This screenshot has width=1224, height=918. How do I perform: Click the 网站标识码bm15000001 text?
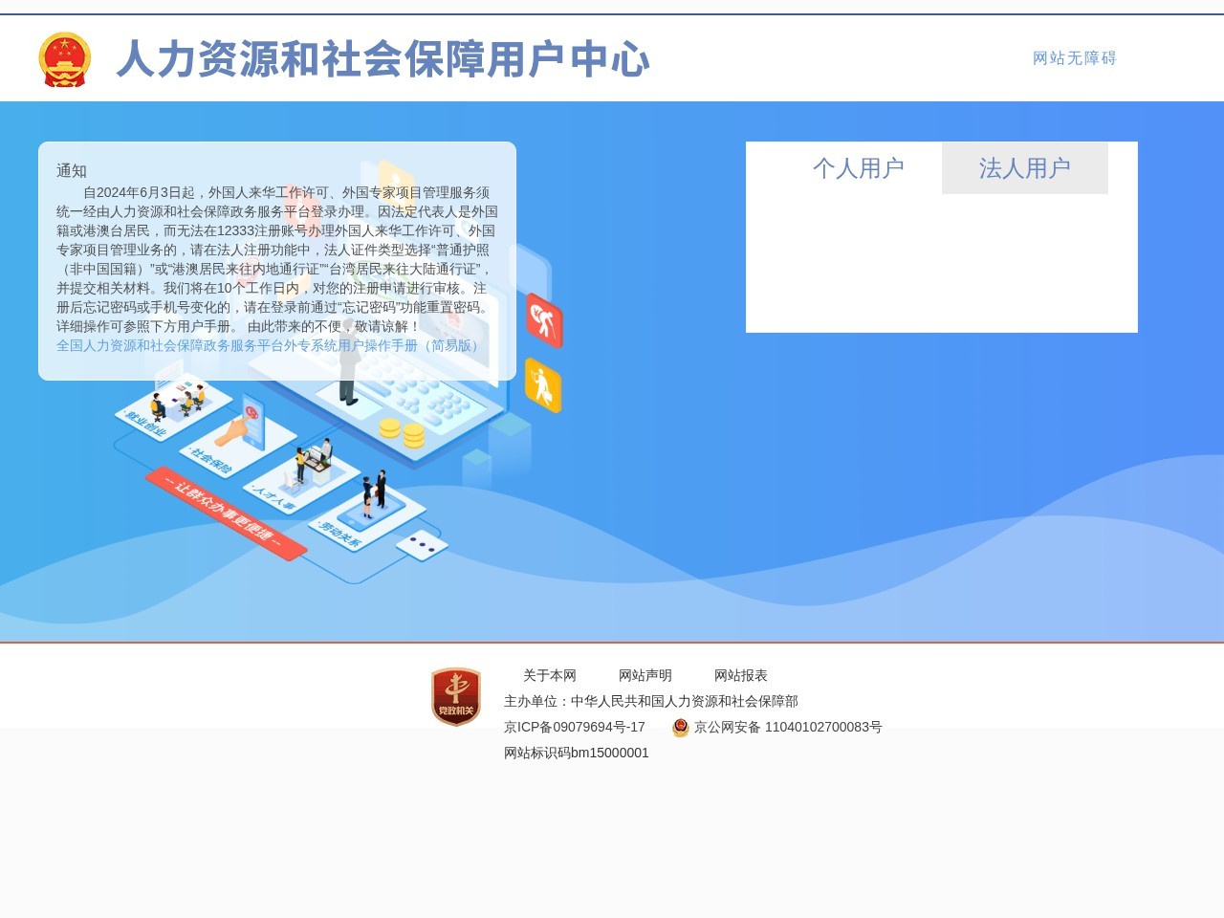[x=577, y=753]
